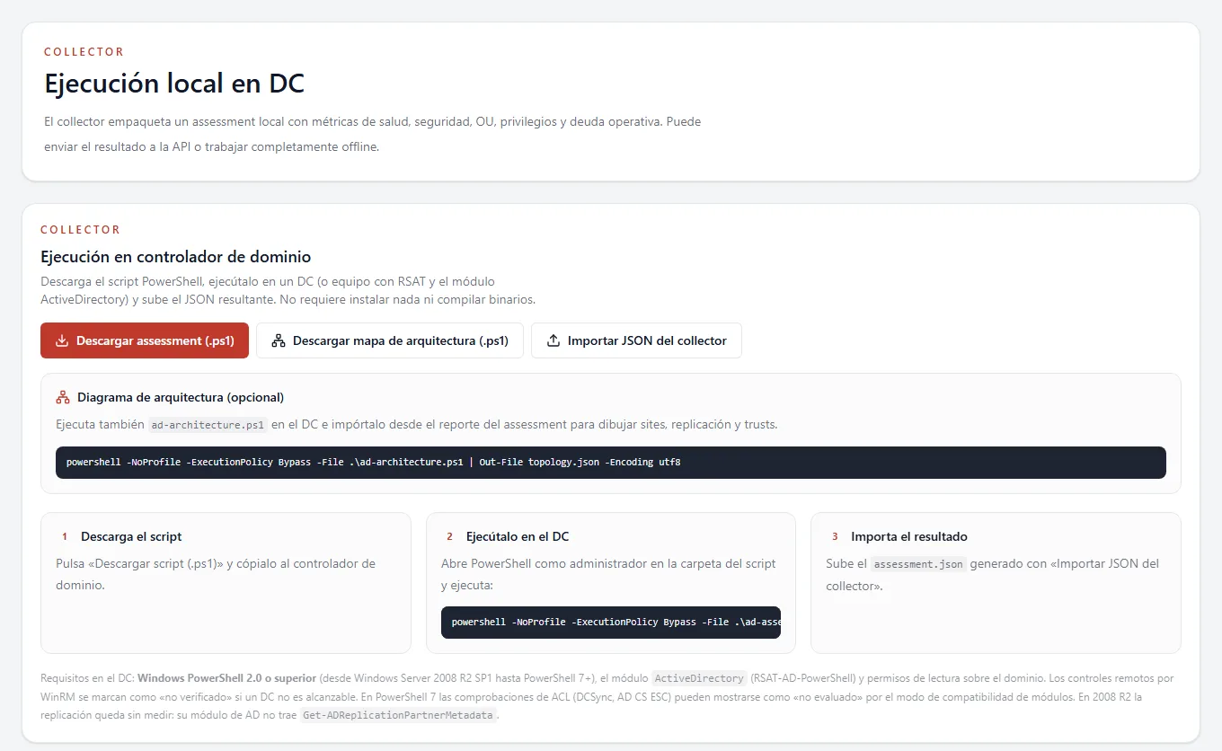The height and width of the screenshot is (751, 1222).
Task: Click the assessment.json code chip
Action: tap(918, 564)
